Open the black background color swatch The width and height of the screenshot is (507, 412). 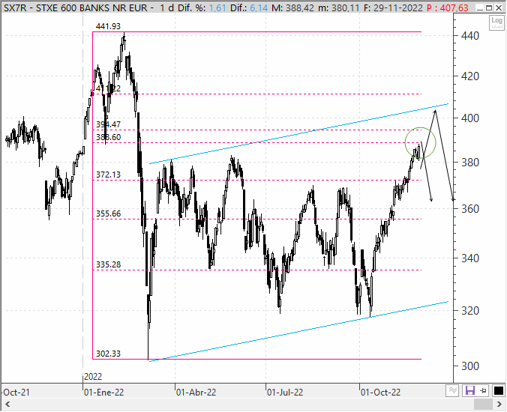click(x=498, y=391)
